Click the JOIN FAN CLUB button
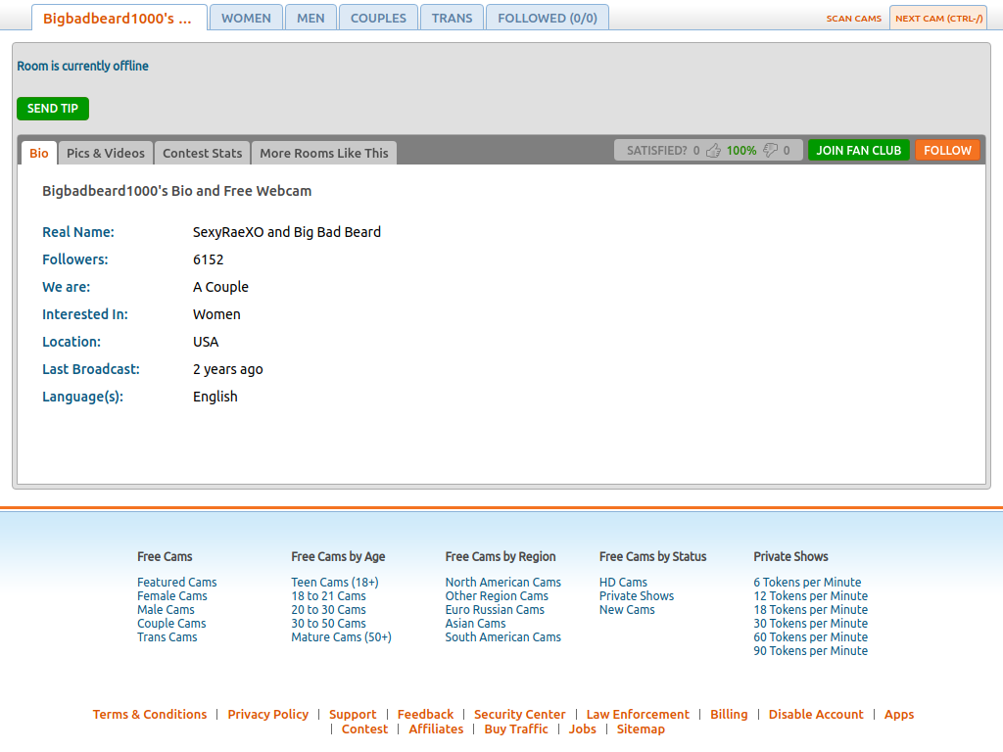The width and height of the screenshot is (1003, 752). point(858,150)
